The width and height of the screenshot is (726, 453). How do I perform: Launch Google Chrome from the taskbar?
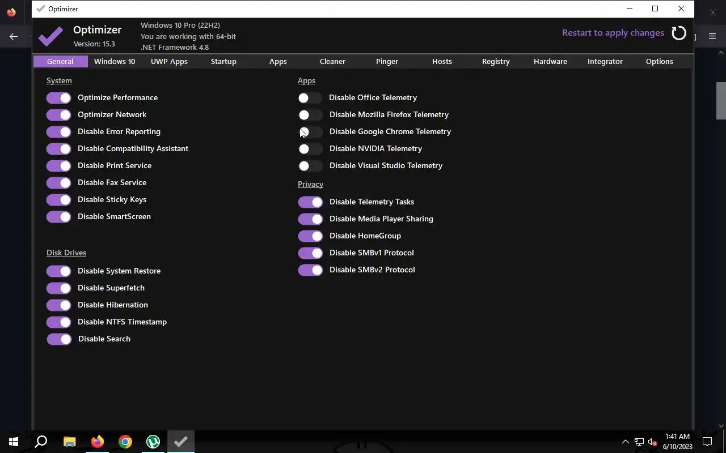point(125,442)
